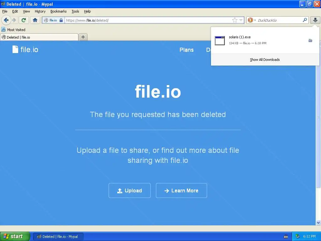Click the scroll down arrow of page scrollbar
The image size is (321, 241).
coord(318,222)
